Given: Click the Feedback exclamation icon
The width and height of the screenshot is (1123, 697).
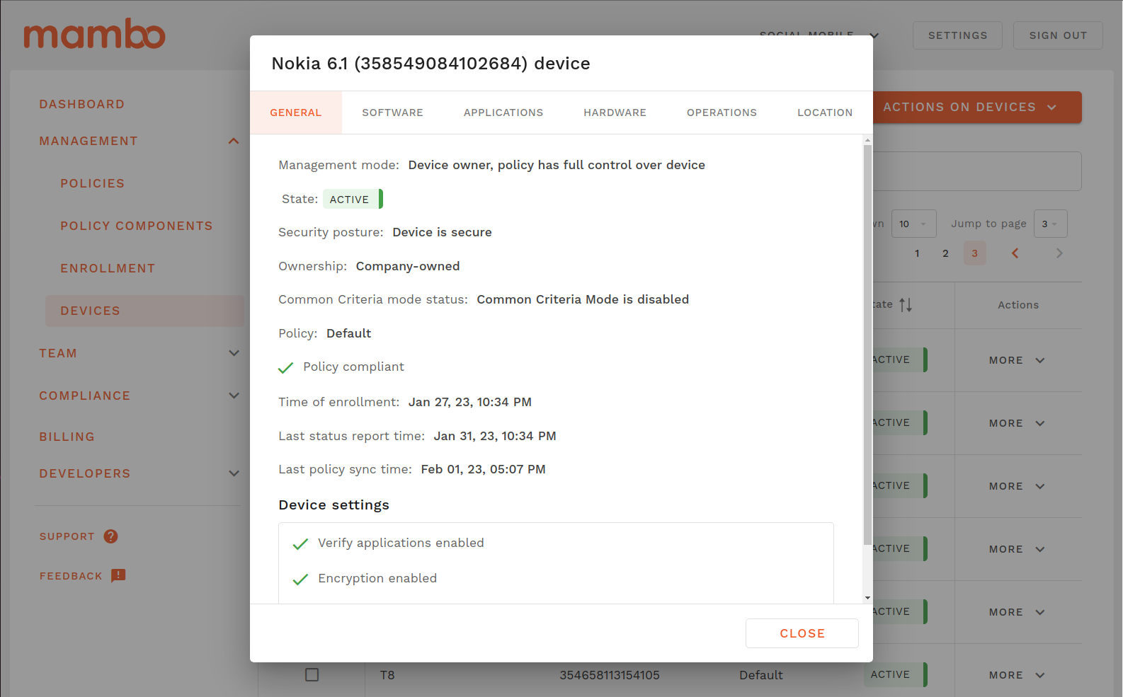Looking at the screenshot, I should pos(118,575).
